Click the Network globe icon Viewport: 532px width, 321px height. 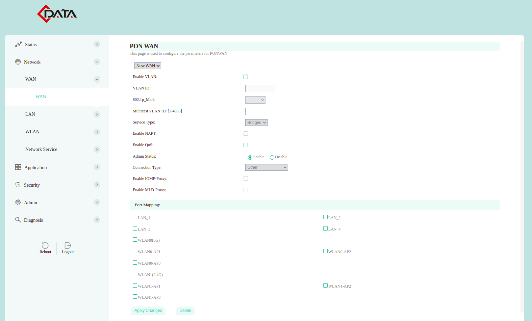point(18,62)
